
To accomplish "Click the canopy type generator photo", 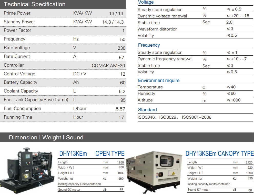I will click(154, 172).
